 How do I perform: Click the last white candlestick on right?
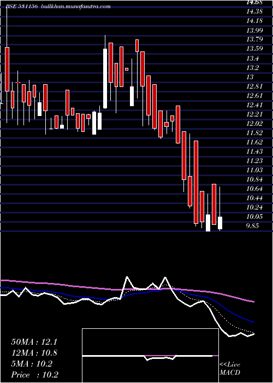pyautogui.click(x=220, y=223)
